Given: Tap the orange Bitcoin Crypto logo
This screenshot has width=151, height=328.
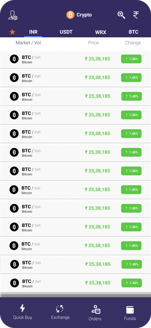Looking at the screenshot, I should [x=70, y=15].
